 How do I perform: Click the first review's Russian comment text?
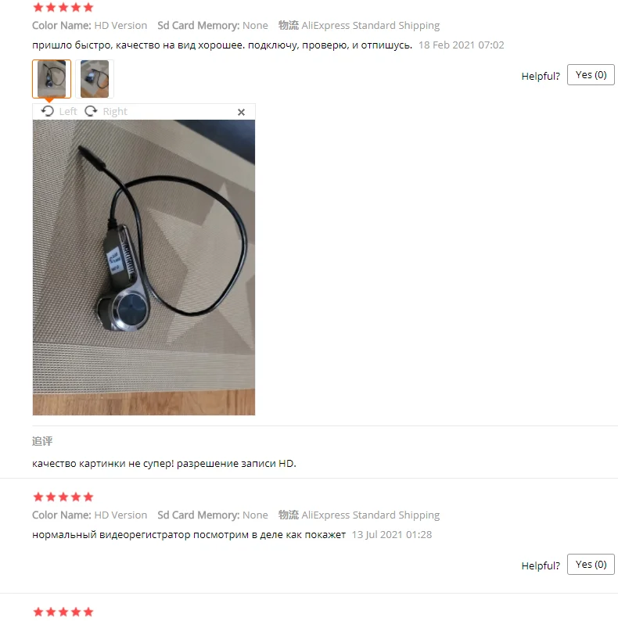222,45
